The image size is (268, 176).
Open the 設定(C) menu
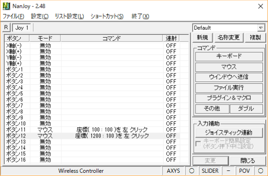click(x=40, y=17)
